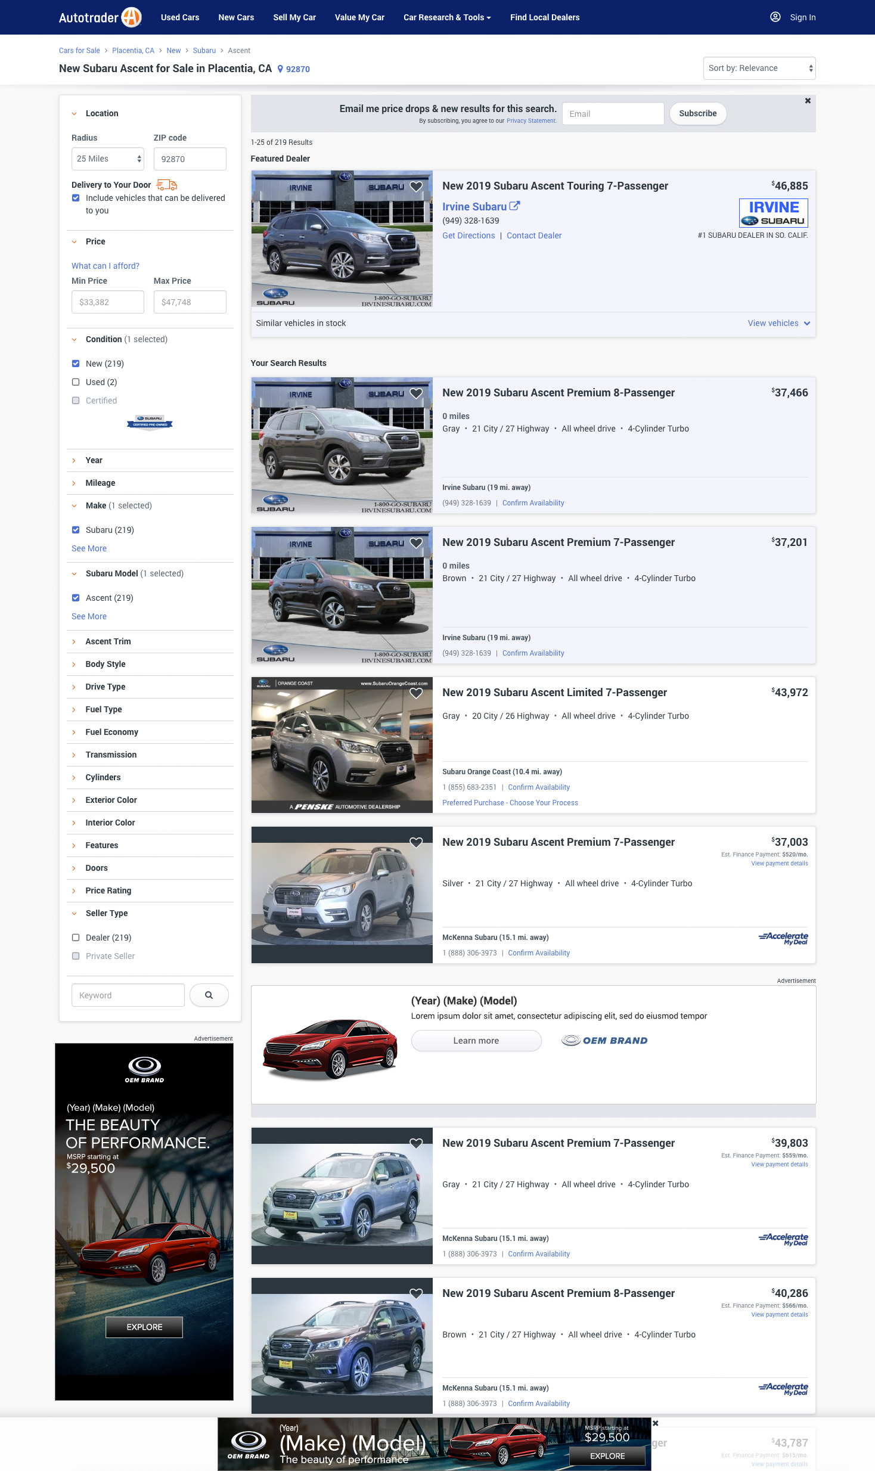Click Learn more in the inline ad
Screen dimensions: 875x1471
(476, 1041)
